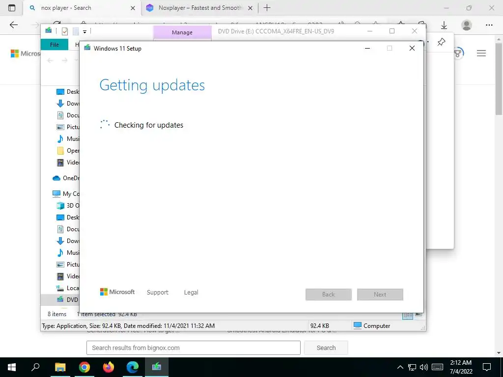
Task: Select Downloads under My Computer in sidebar
Action: (68, 241)
